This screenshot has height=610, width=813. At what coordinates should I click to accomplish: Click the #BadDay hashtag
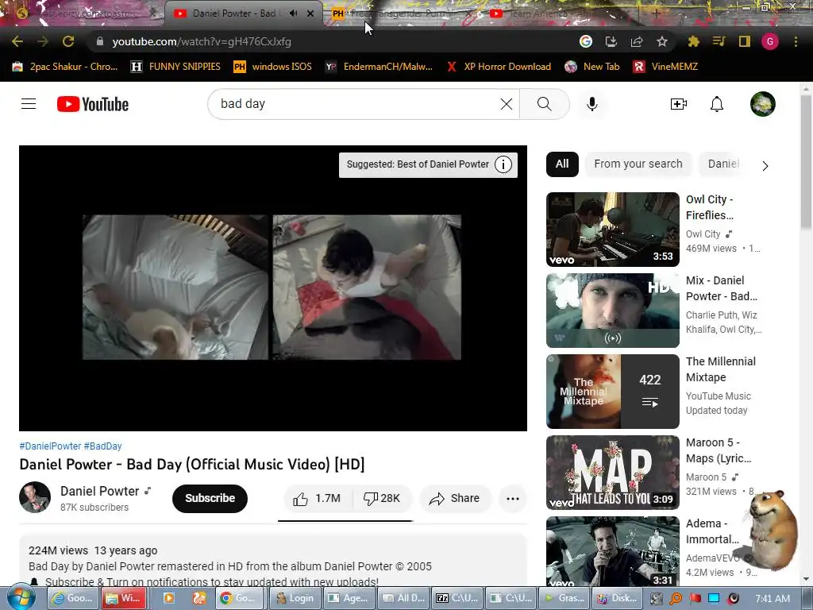coord(102,446)
